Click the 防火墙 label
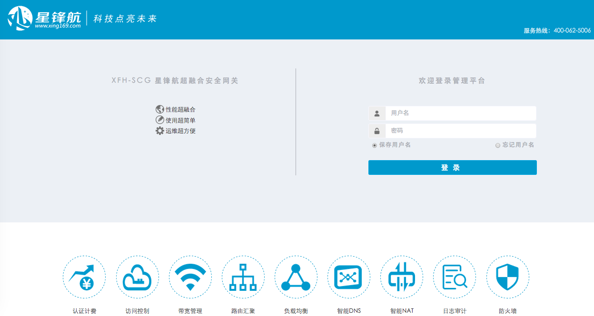 click(507, 311)
